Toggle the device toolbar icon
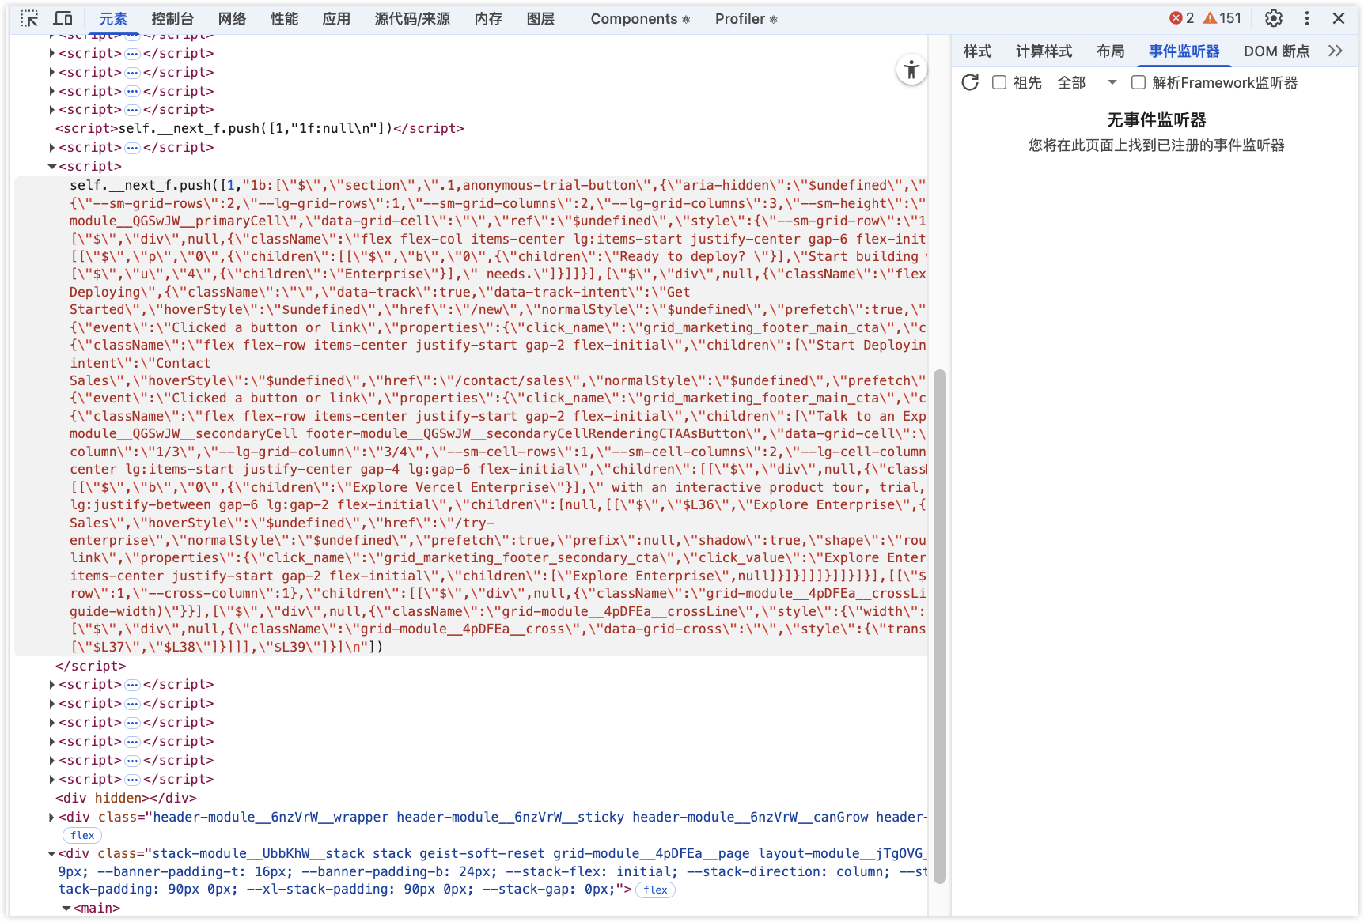 63,18
